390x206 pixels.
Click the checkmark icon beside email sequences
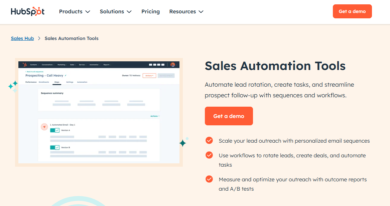(x=209, y=140)
